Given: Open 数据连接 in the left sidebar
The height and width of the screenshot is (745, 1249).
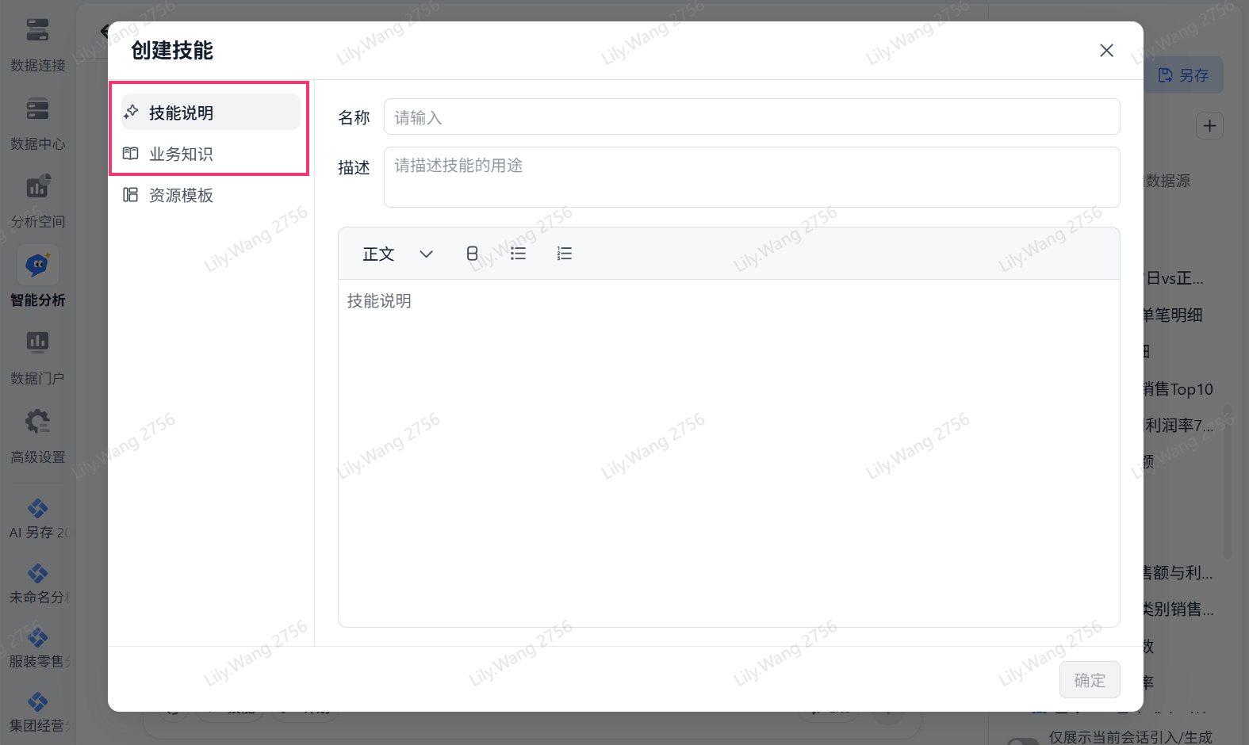Looking at the screenshot, I should pyautogui.click(x=37, y=44).
